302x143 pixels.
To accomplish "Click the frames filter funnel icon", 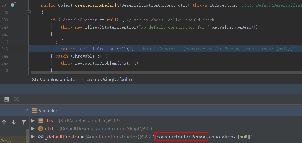I will pos(24,122).
